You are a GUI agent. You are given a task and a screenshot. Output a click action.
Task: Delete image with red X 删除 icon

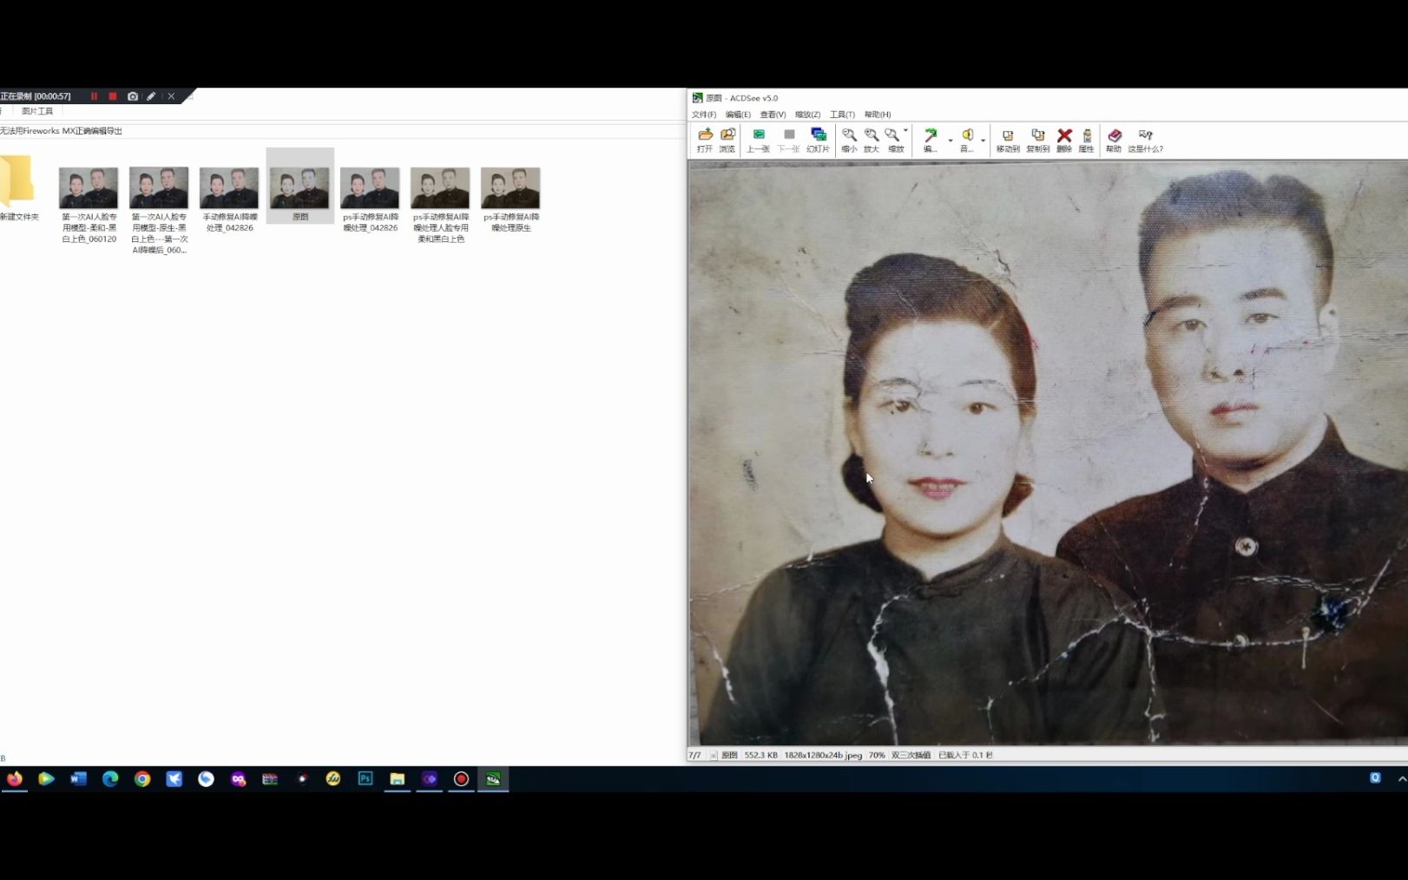1064,140
